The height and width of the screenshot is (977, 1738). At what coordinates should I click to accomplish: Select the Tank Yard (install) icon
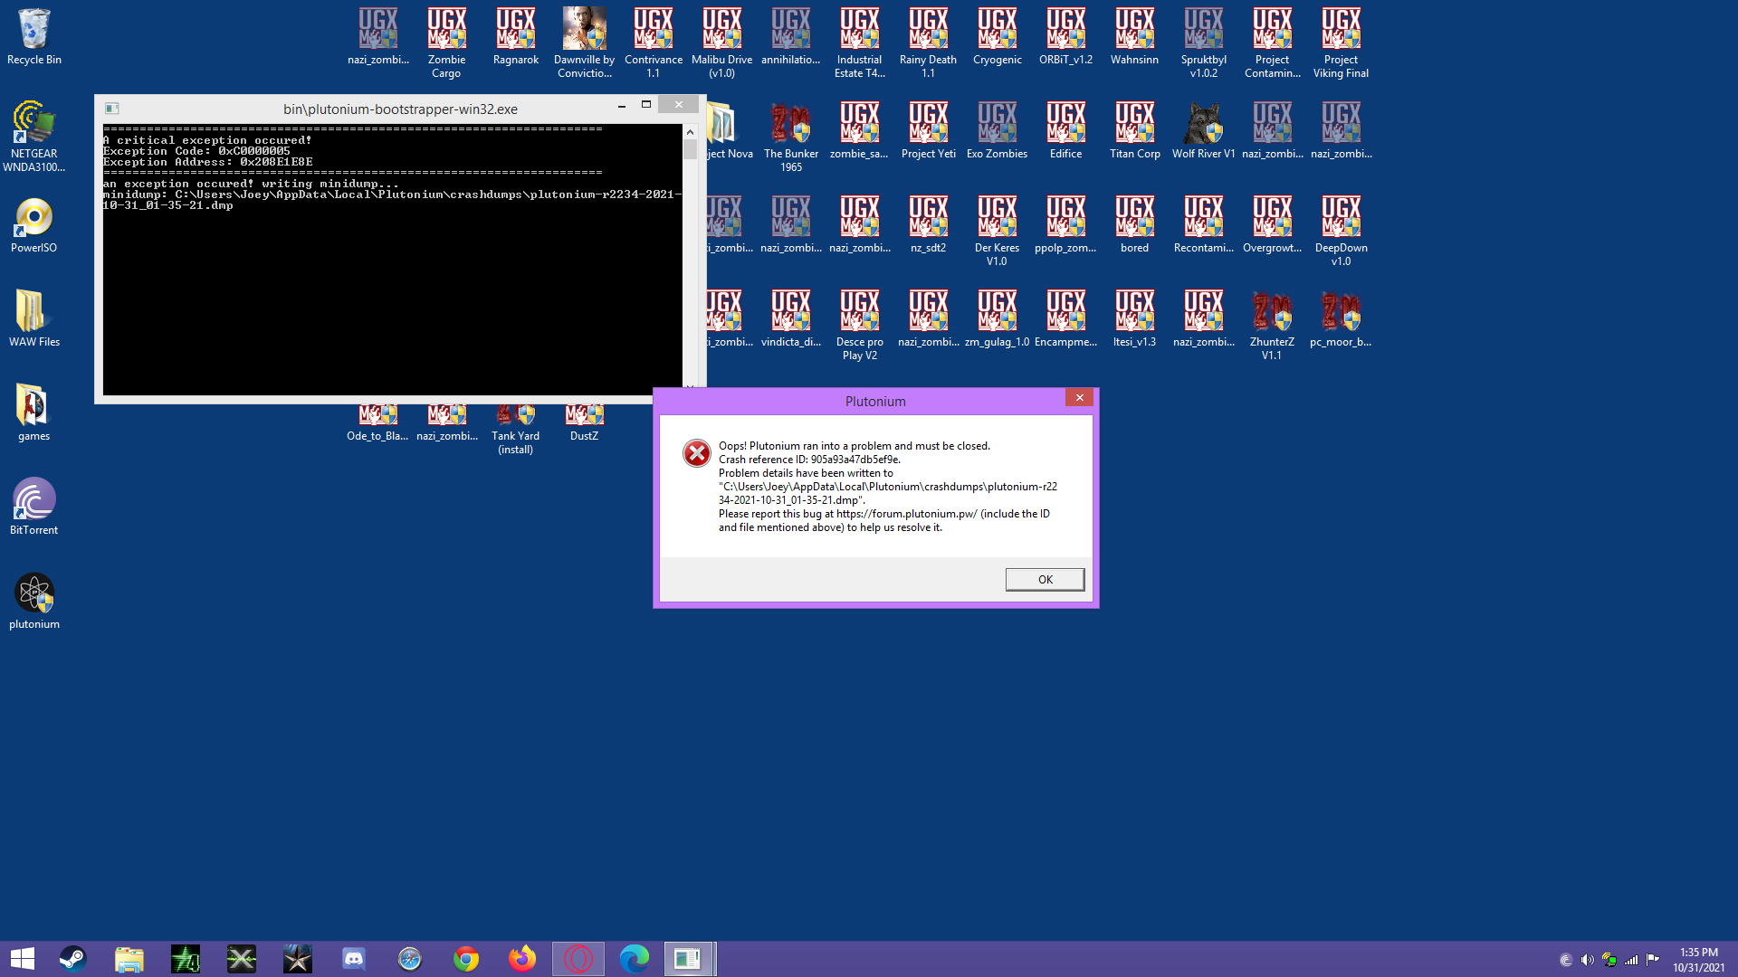[516, 430]
